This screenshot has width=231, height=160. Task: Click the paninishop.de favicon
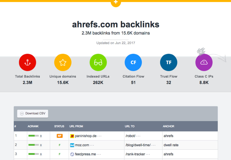click(x=72, y=136)
